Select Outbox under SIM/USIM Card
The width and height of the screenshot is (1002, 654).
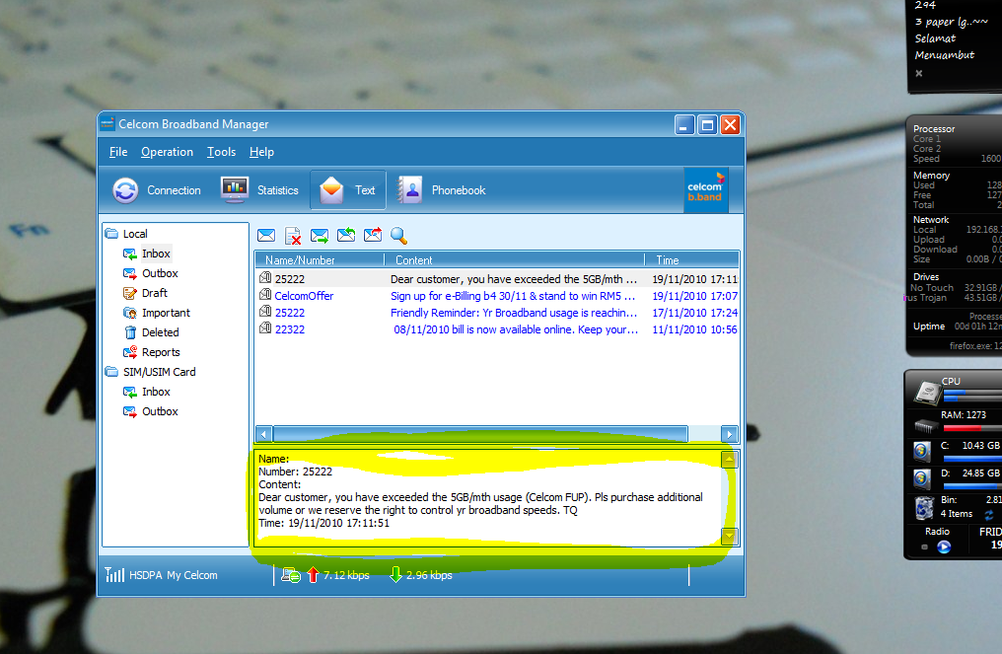(x=160, y=411)
